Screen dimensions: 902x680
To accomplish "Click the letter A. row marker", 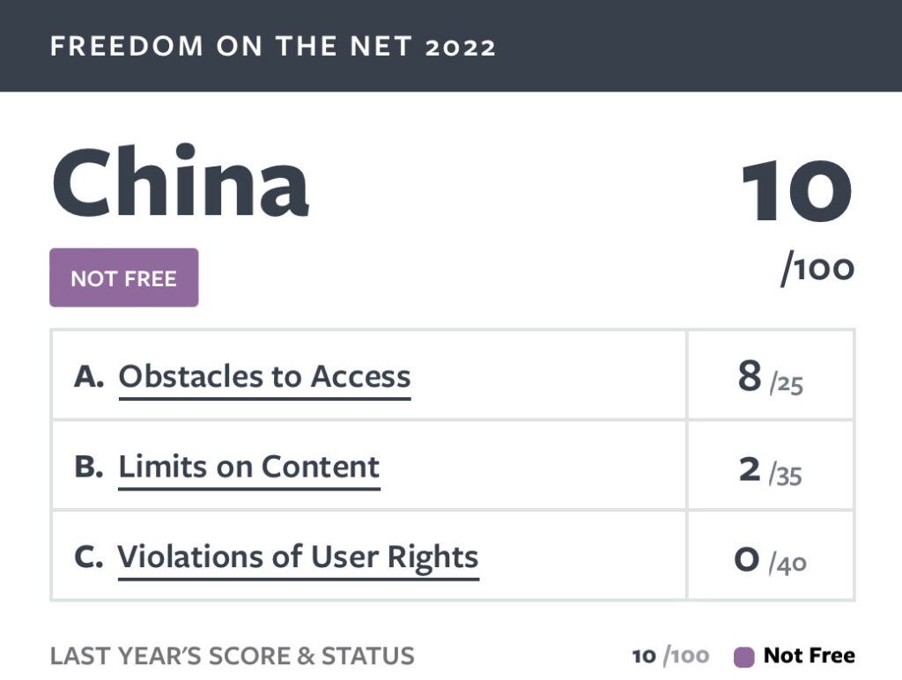I will [89, 377].
